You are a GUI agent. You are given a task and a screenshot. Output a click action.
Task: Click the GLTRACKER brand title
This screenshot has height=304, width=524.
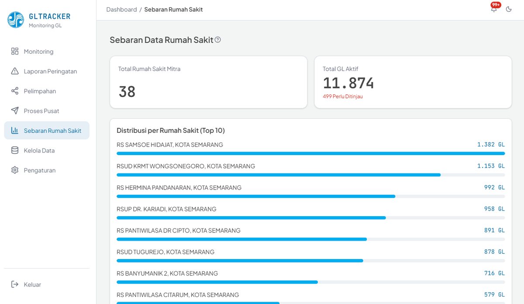click(49, 17)
